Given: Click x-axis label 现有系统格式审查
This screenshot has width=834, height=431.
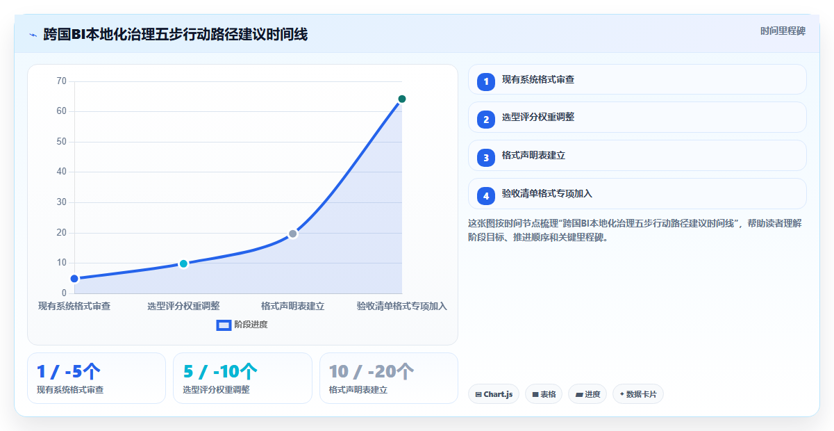Looking at the screenshot, I should 74,306.
